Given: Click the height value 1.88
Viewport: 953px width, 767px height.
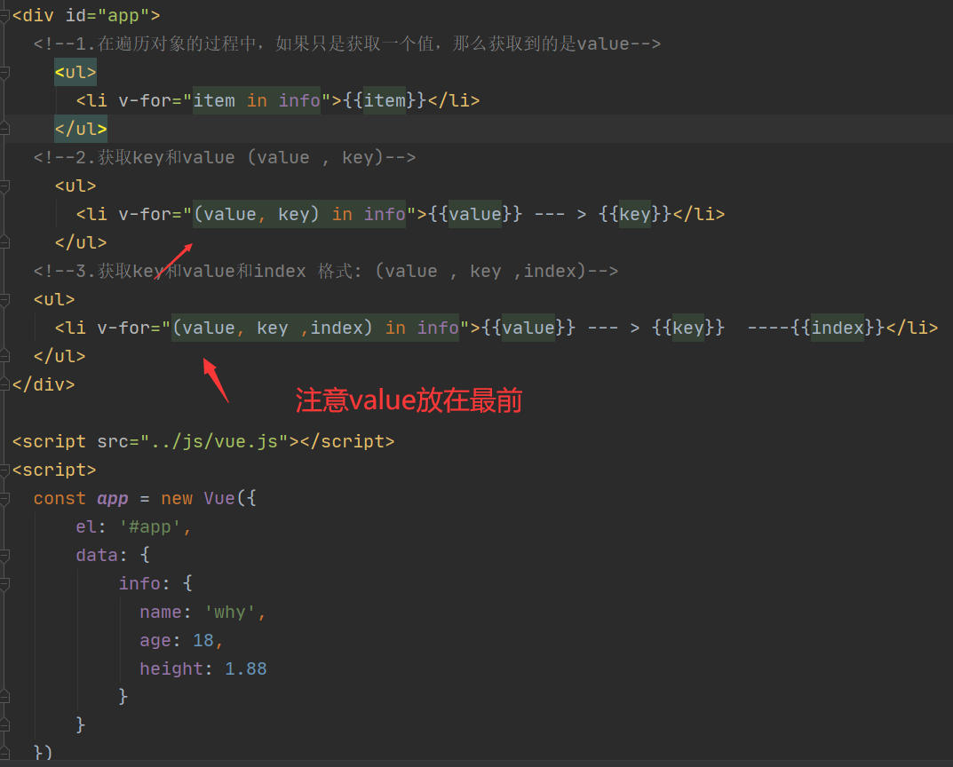Looking at the screenshot, I should click(x=245, y=668).
